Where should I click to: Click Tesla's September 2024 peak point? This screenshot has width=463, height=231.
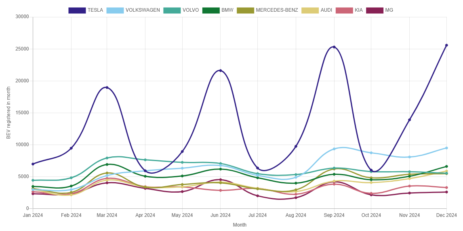[x=334, y=47]
